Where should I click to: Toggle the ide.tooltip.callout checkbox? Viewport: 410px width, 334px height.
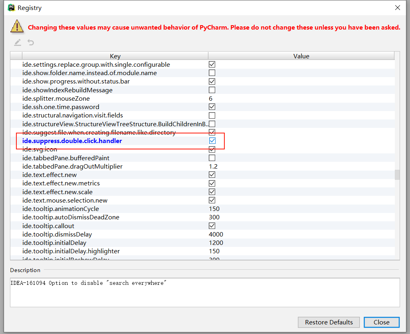pos(212,226)
